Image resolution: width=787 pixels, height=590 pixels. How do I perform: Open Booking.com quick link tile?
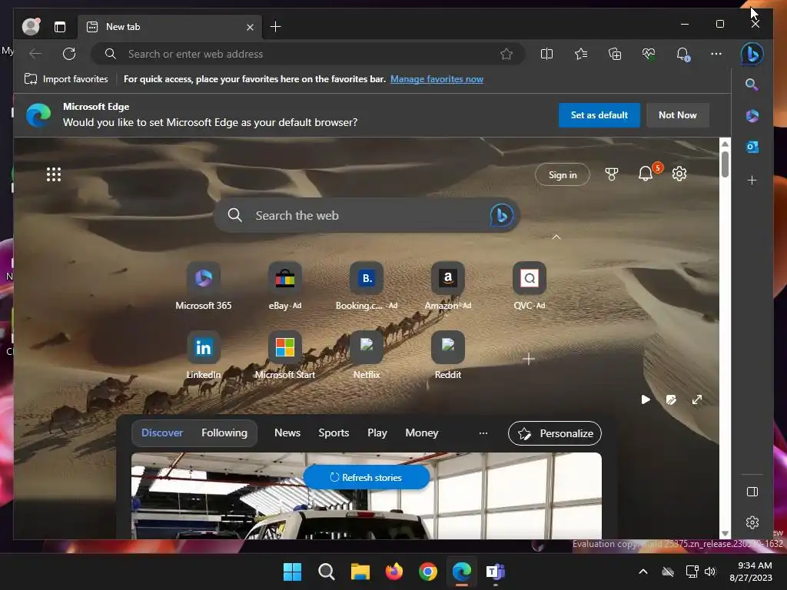tap(367, 287)
